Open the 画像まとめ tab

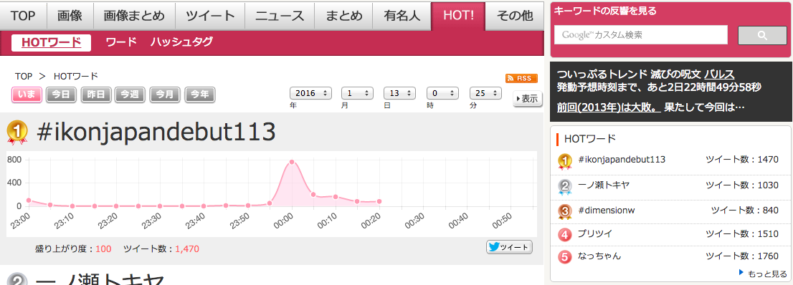pyautogui.click(x=134, y=16)
